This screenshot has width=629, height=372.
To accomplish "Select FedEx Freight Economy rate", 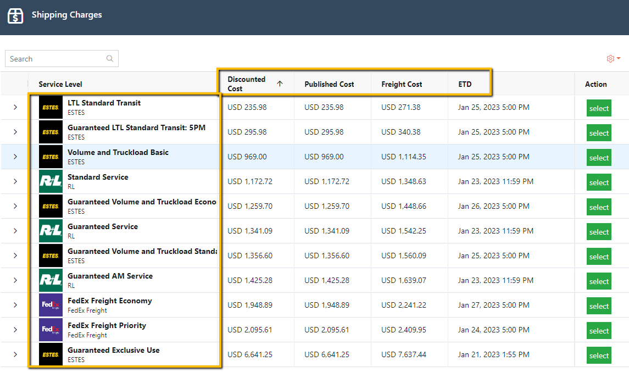I will pos(599,306).
